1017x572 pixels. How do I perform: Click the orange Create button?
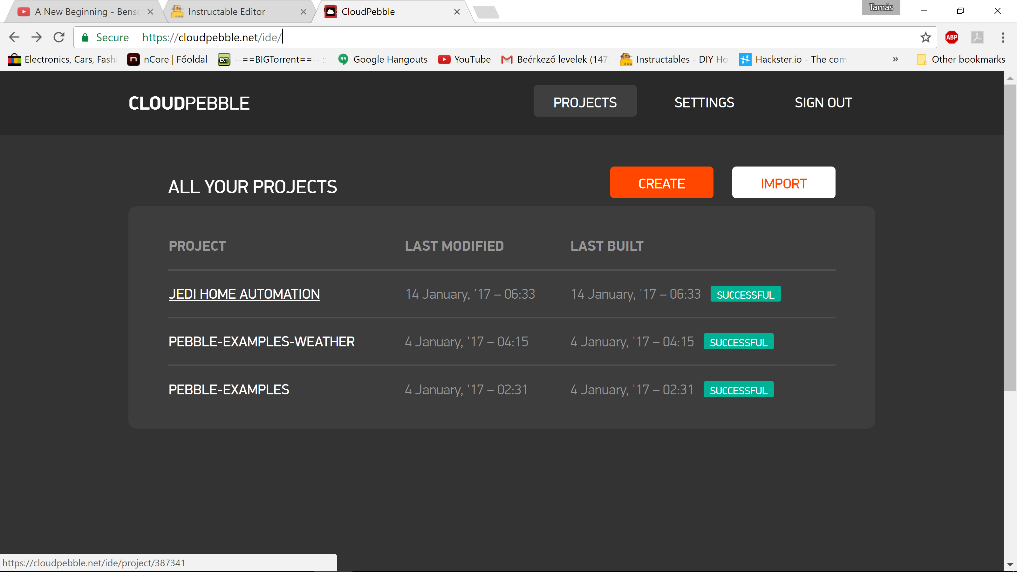pos(661,183)
